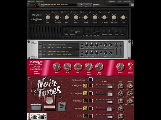Screen dimensions: 161x120
Task: Click the Durango BASS knob
Action: click(67, 67)
